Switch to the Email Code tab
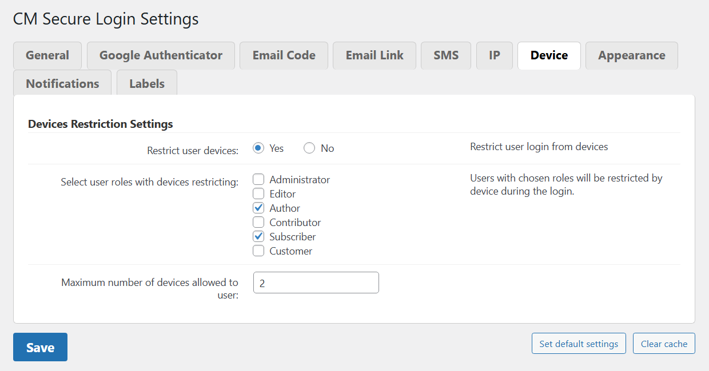 pyautogui.click(x=284, y=55)
